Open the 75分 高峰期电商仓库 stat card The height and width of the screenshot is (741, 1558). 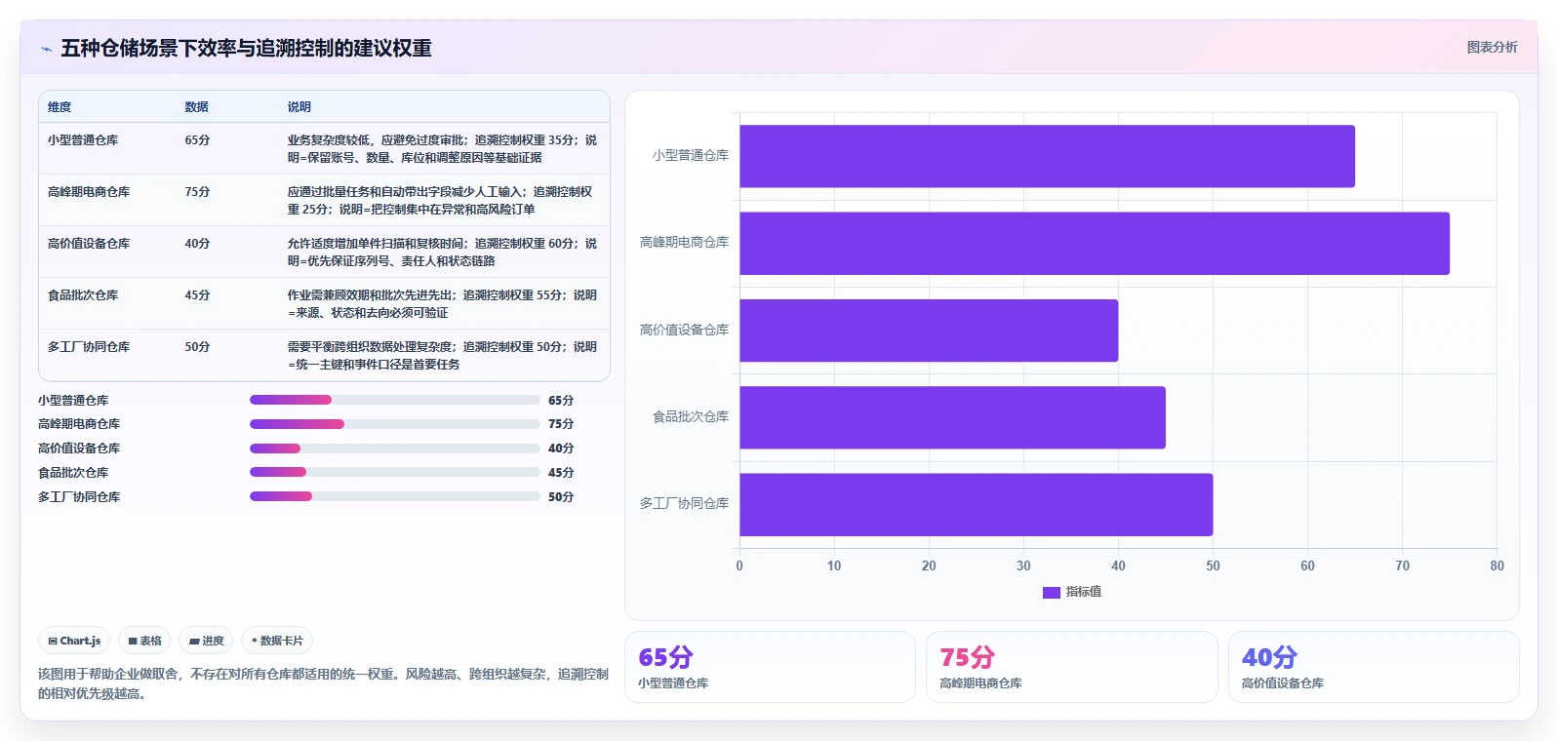(x=1071, y=667)
